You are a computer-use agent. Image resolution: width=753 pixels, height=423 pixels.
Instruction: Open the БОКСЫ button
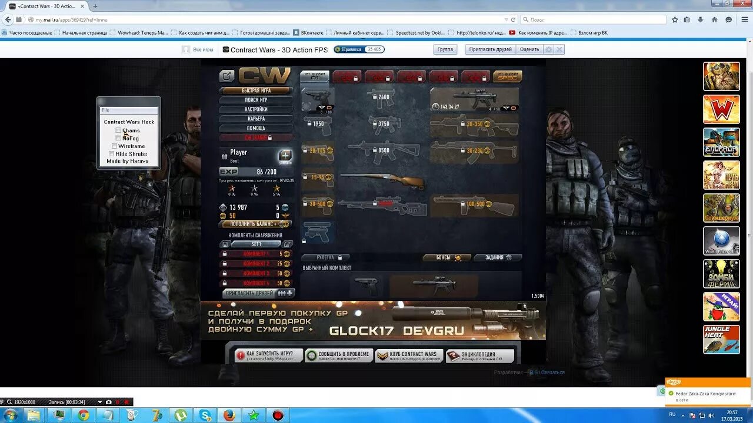pos(447,257)
